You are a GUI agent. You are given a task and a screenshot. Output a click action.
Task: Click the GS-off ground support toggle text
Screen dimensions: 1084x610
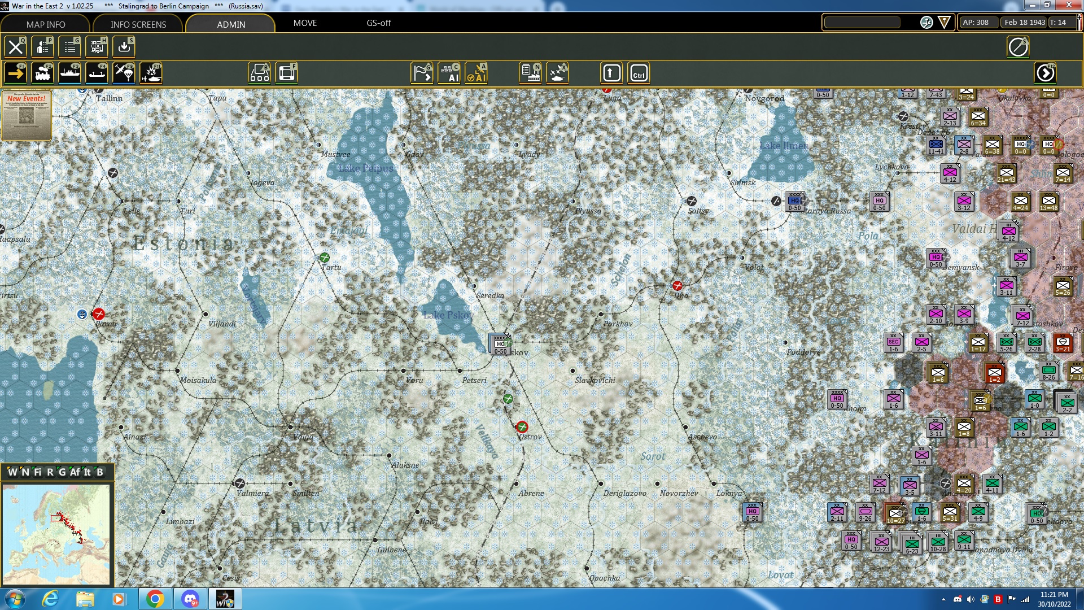[378, 23]
